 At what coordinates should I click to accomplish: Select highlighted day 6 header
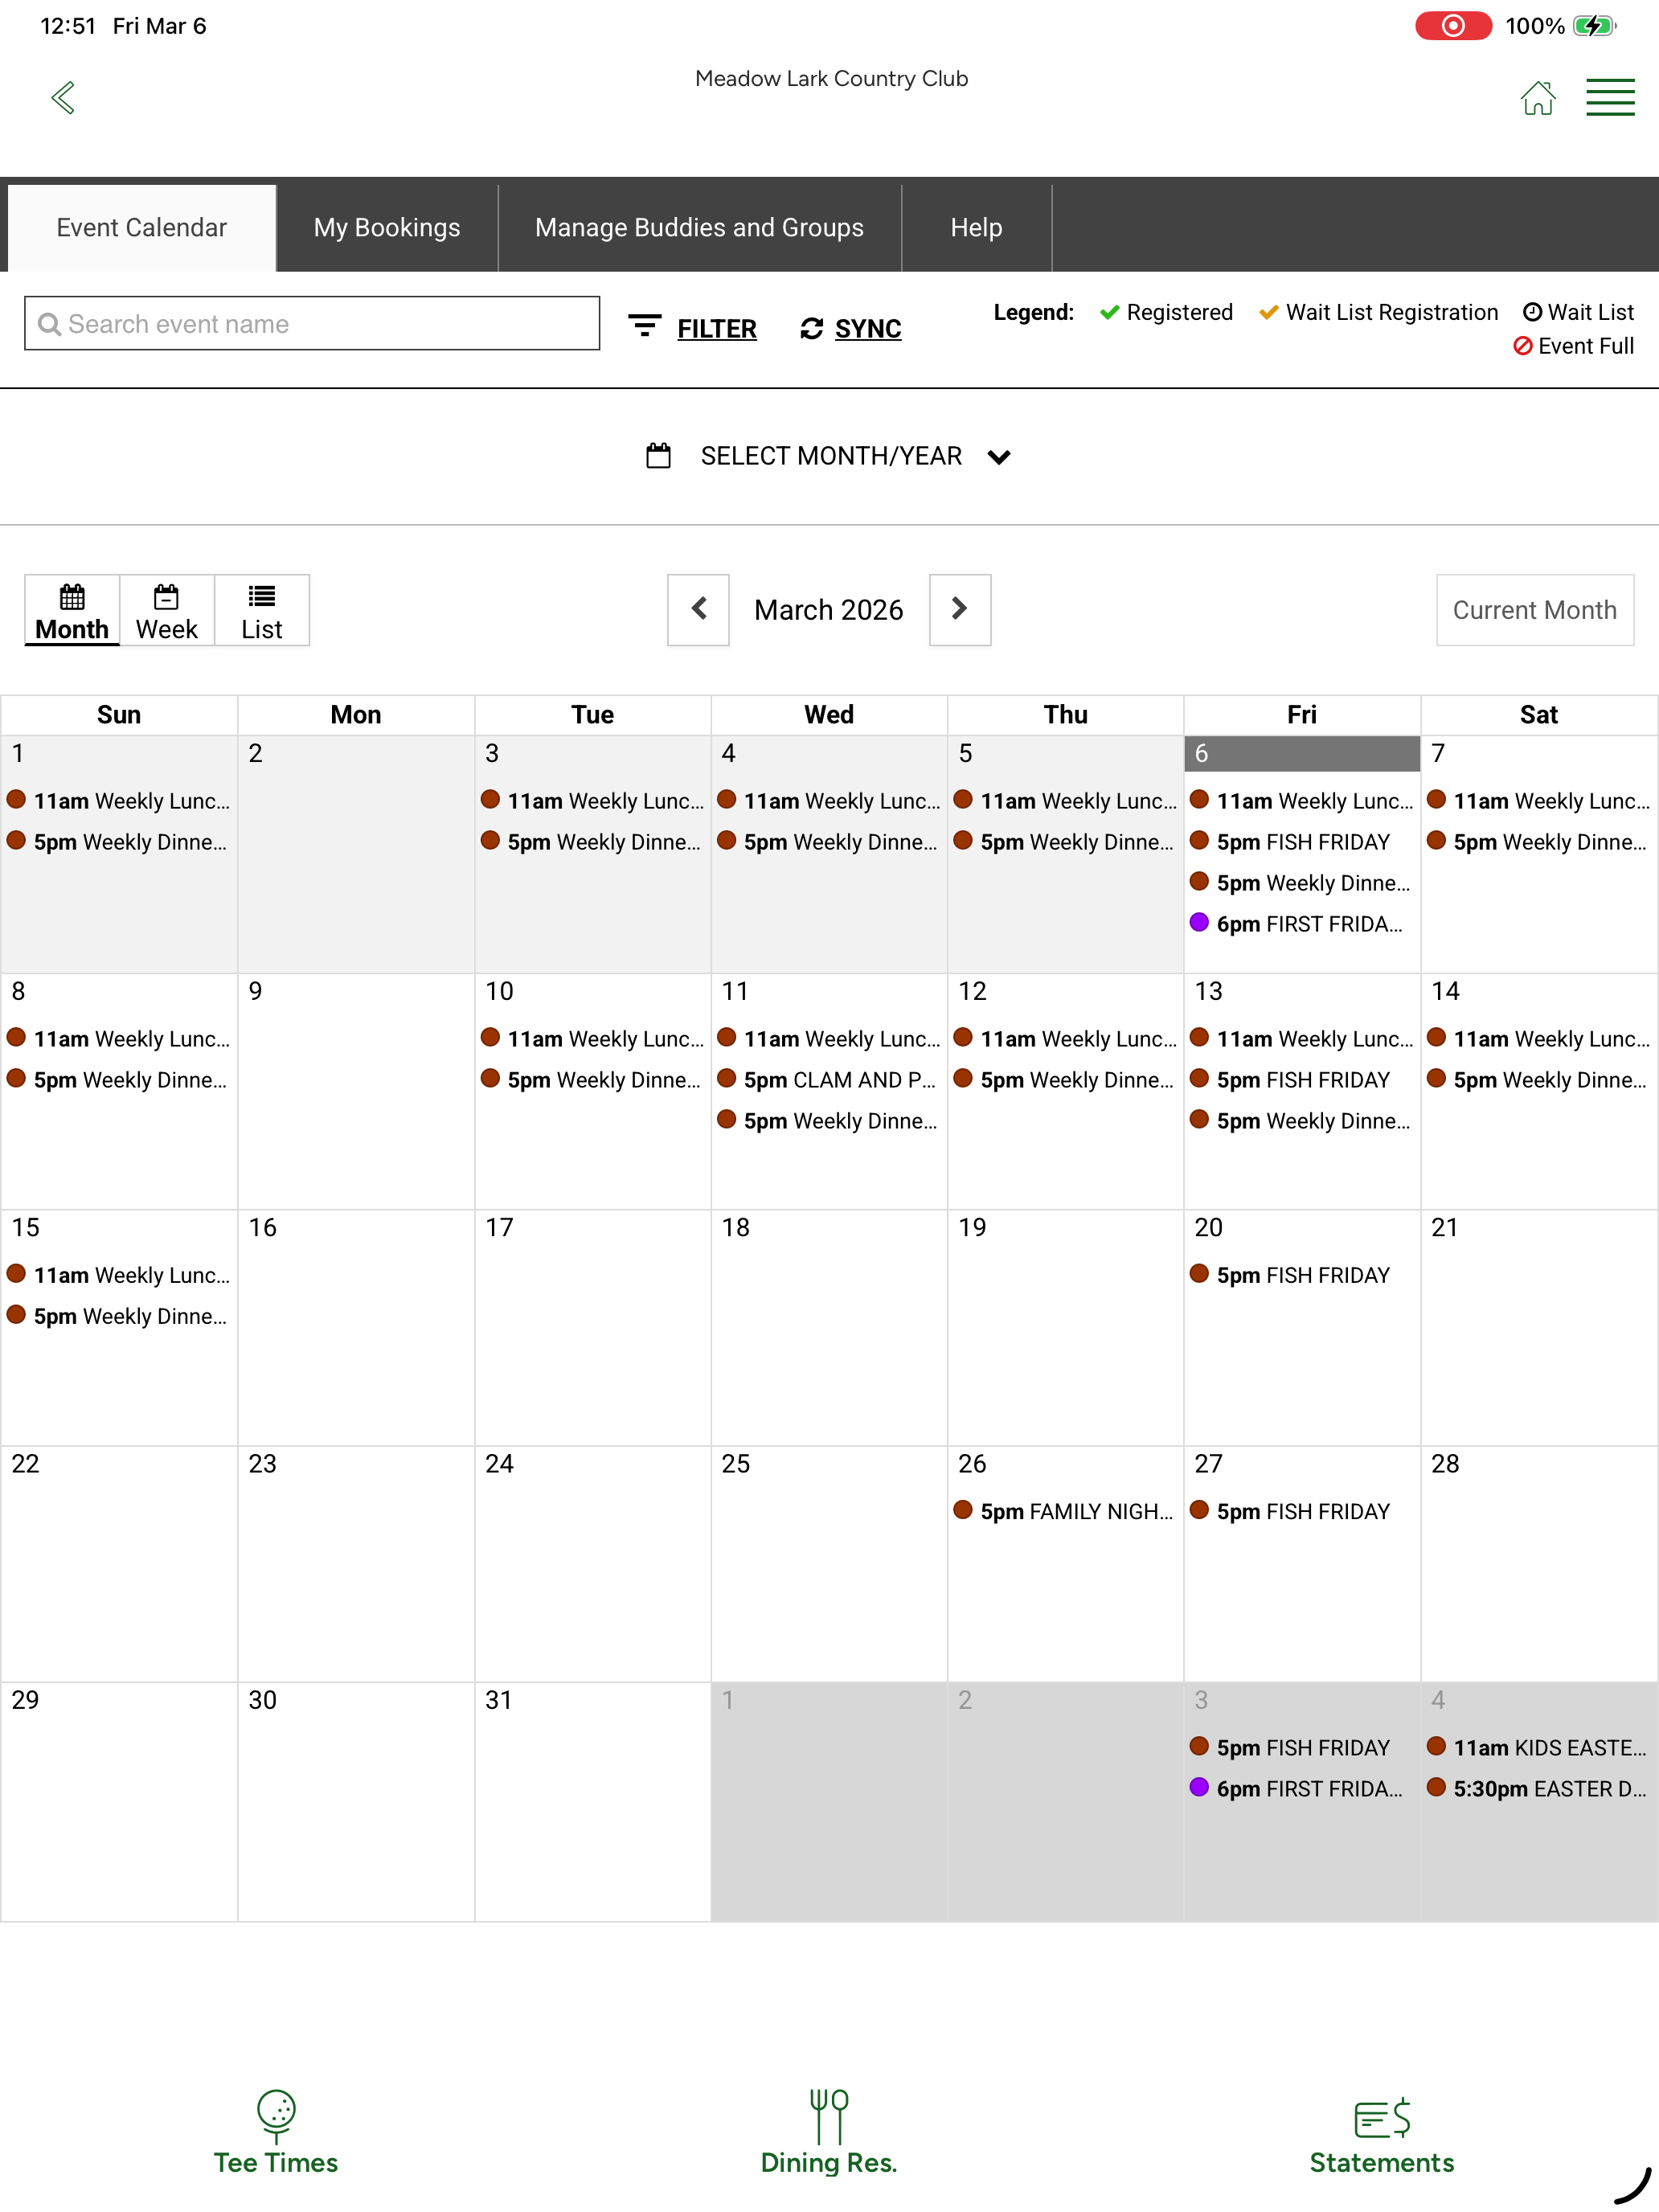1302,754
